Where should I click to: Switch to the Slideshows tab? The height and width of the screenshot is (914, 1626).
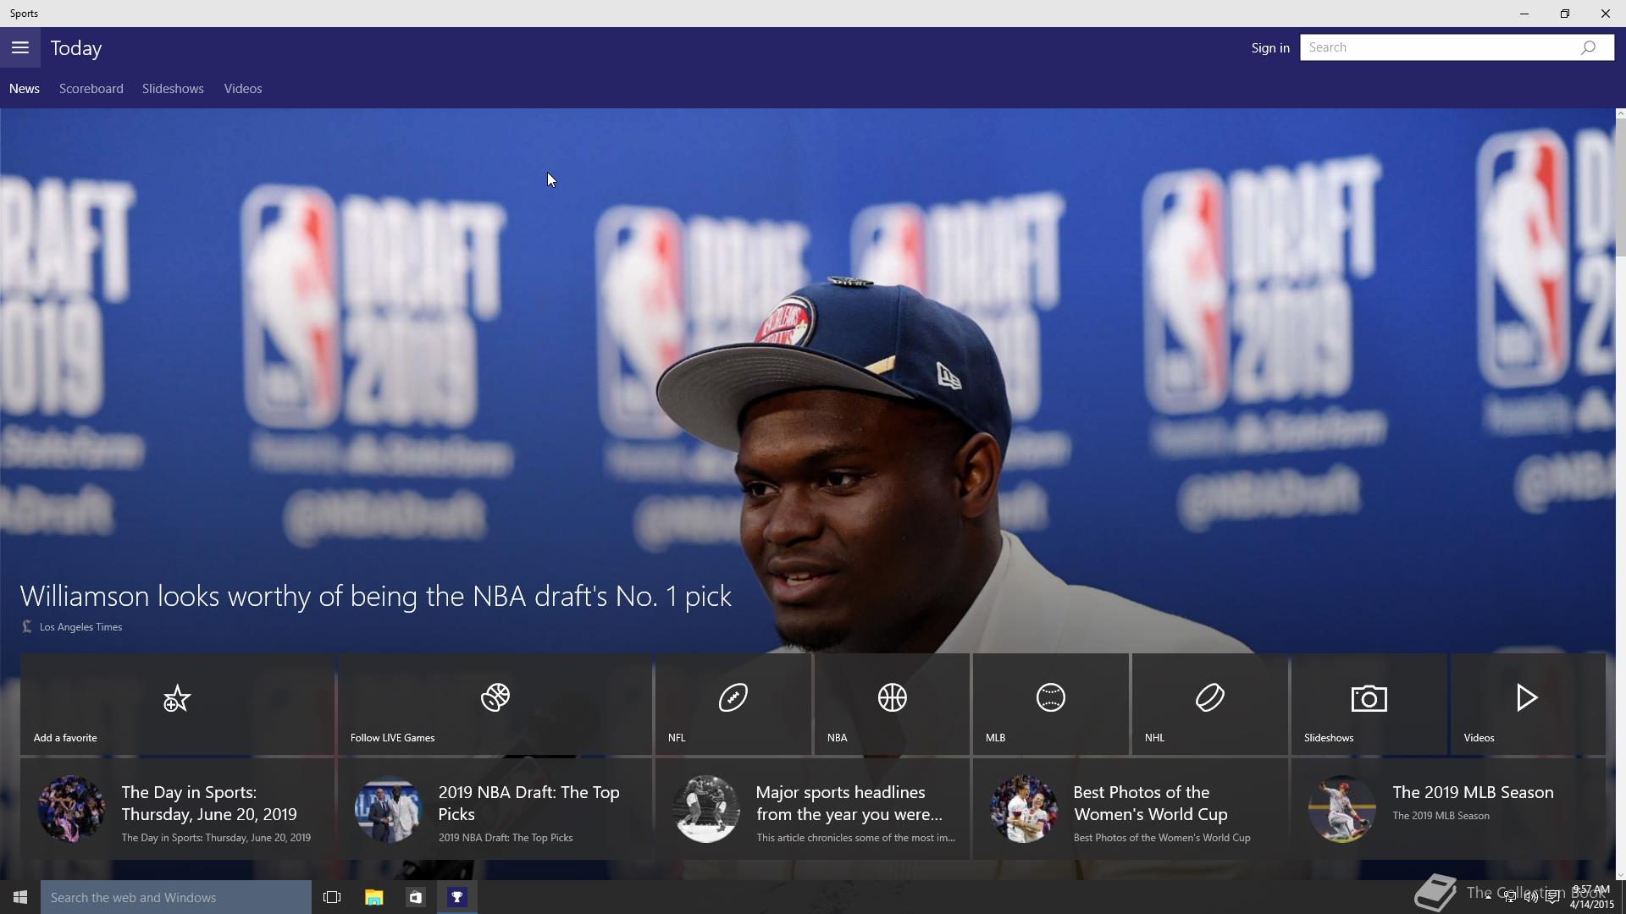173,89
